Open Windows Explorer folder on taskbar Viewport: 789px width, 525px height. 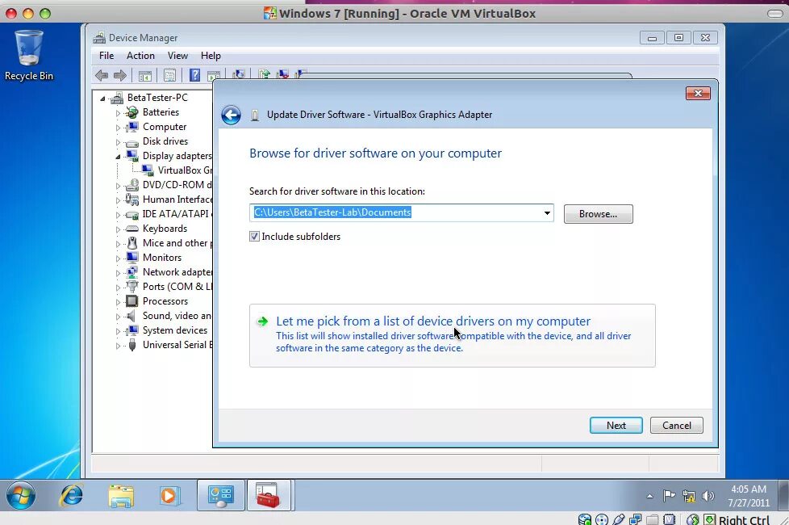pyautogui.click(x=121, y=496)
